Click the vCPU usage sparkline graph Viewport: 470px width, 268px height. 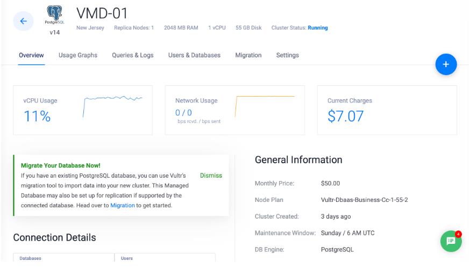point(112,106)
